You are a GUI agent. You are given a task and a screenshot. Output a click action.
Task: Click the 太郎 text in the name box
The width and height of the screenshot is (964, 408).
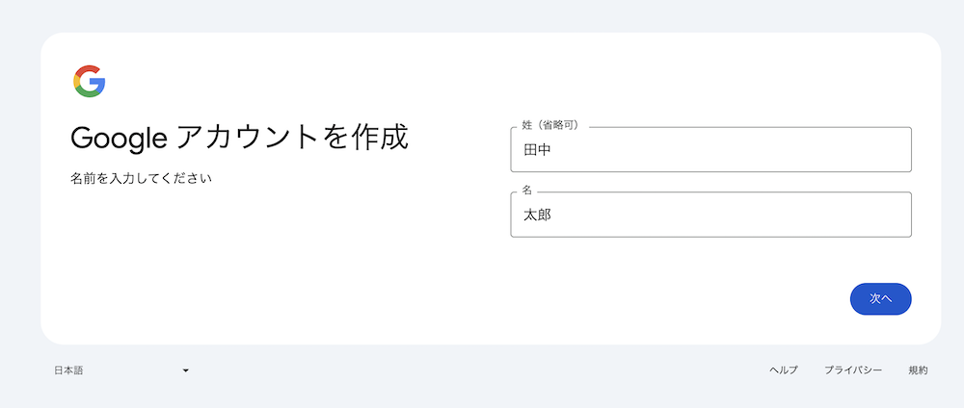537,215
